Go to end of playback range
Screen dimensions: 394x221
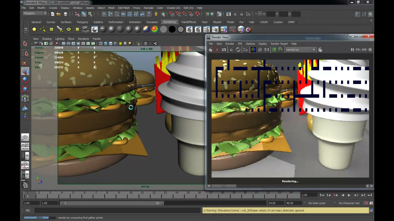pyautogui.click(x=369, y=195)
